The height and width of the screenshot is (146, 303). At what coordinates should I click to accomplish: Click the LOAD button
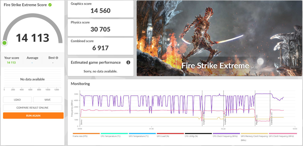[17, 100]
